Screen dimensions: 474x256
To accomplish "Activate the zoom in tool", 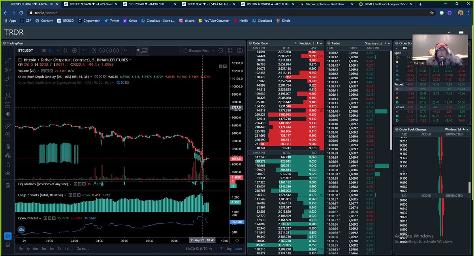I will click(8, 135).
